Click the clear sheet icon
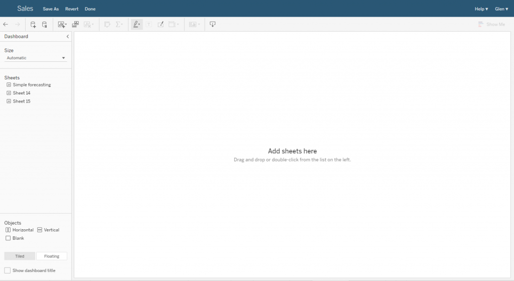514x281 pixels. pos(88,24)
